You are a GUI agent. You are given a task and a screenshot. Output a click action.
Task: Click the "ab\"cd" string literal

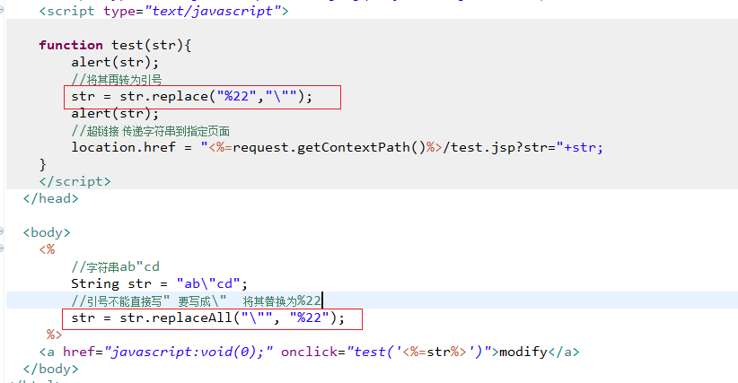pos(208,283)
